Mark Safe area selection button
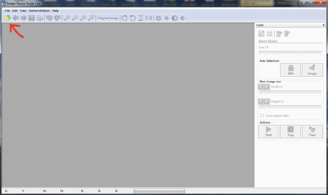The height and width of the screenshot is (195, 328). tap(290, 70)
